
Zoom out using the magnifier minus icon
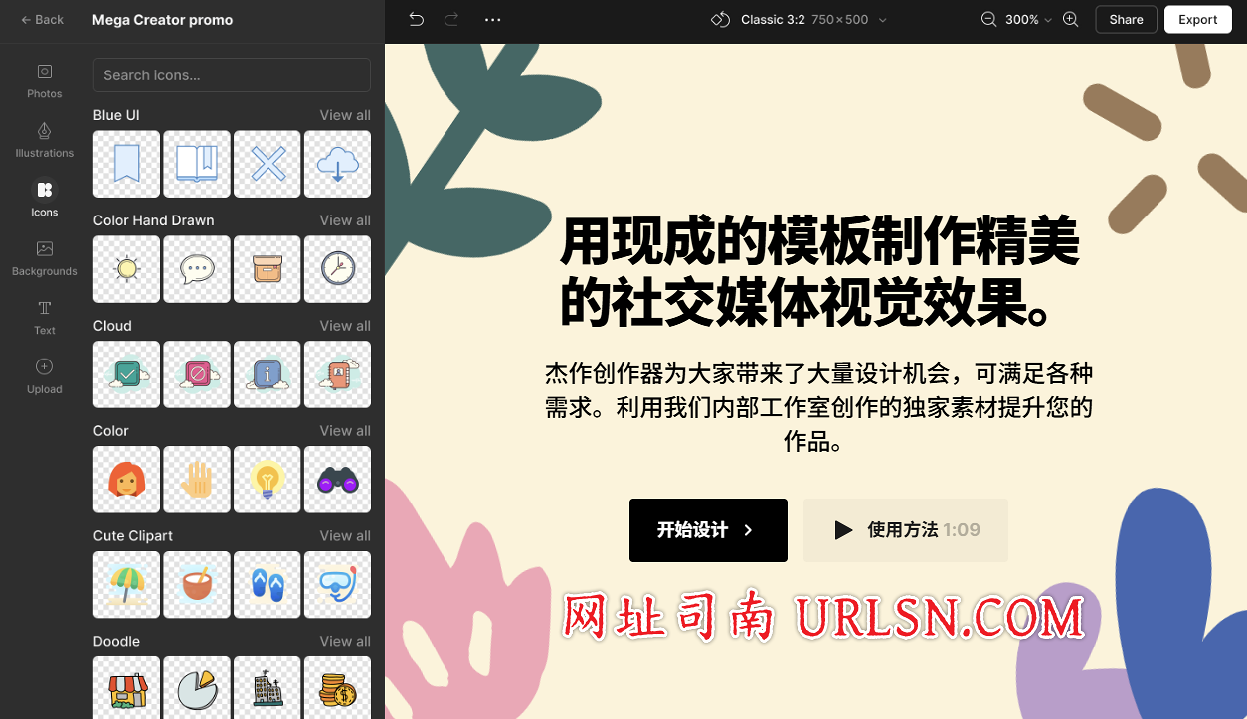click(x=987, y=19)
